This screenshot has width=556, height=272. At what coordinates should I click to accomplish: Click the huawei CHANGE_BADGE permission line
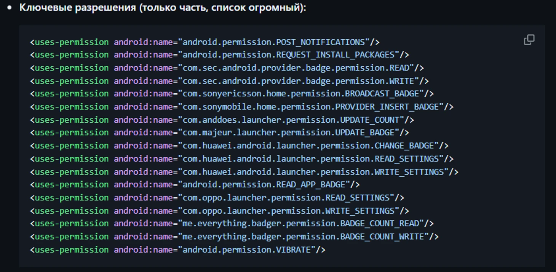239,146
